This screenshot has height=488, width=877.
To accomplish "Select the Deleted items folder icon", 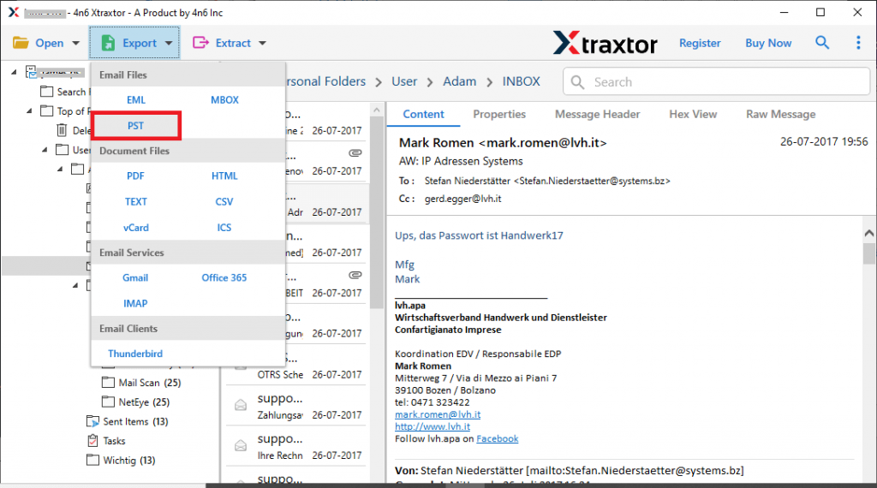I will tap(62, 130).
